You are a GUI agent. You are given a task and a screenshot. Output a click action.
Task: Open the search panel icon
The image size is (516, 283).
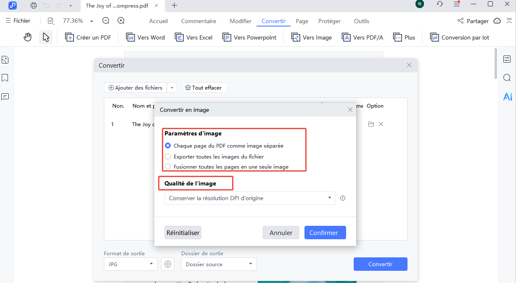point(507,77)
